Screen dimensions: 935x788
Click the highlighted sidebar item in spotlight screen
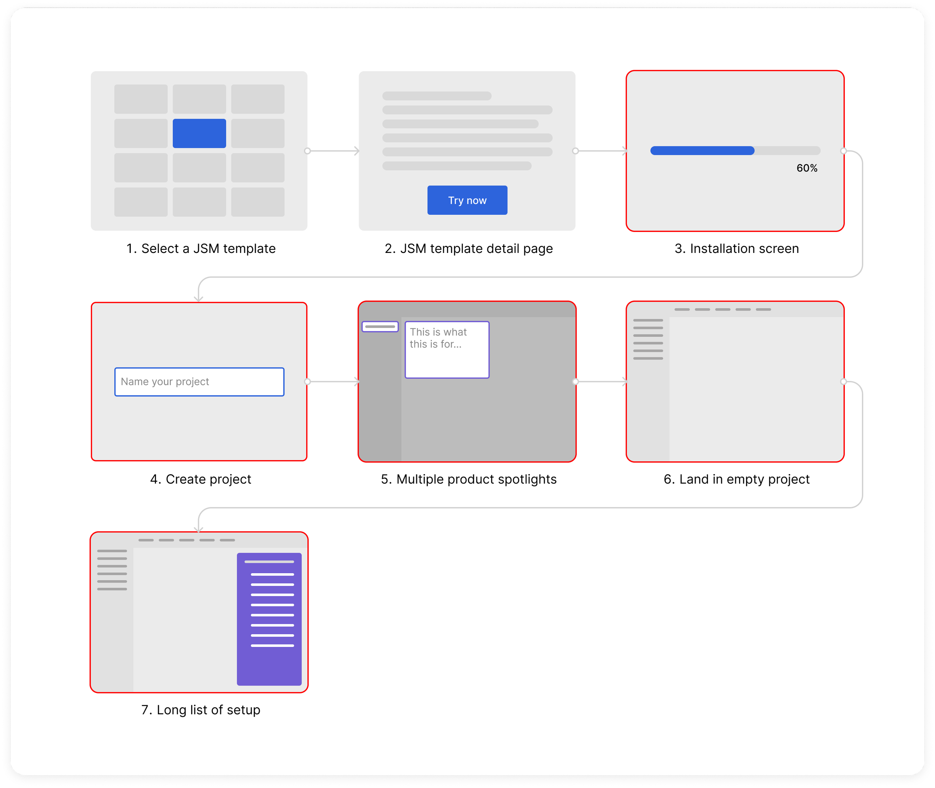380,327
